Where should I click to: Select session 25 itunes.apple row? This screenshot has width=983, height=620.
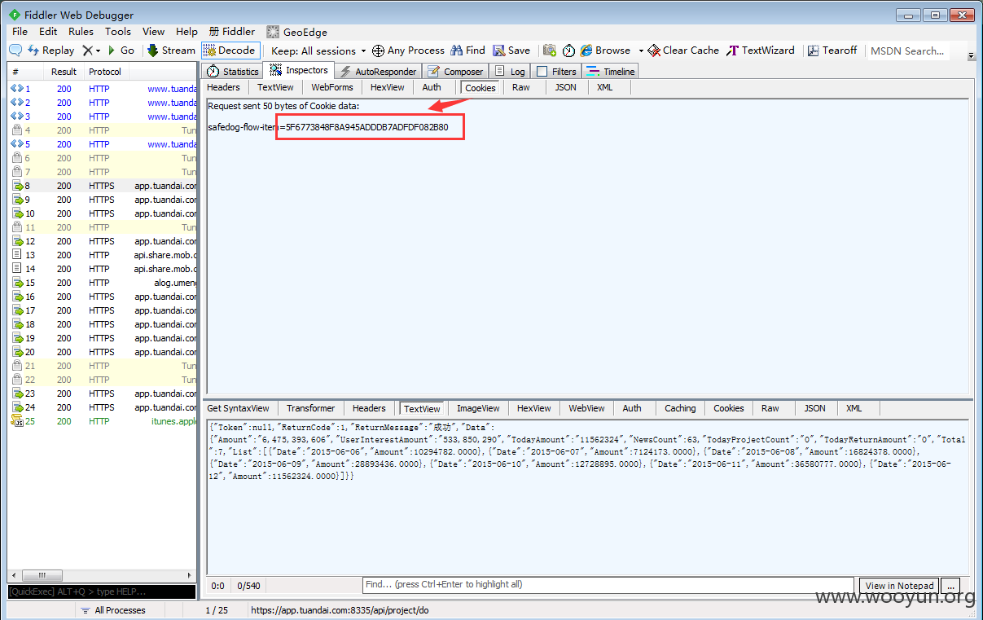[x=103, y=421]
